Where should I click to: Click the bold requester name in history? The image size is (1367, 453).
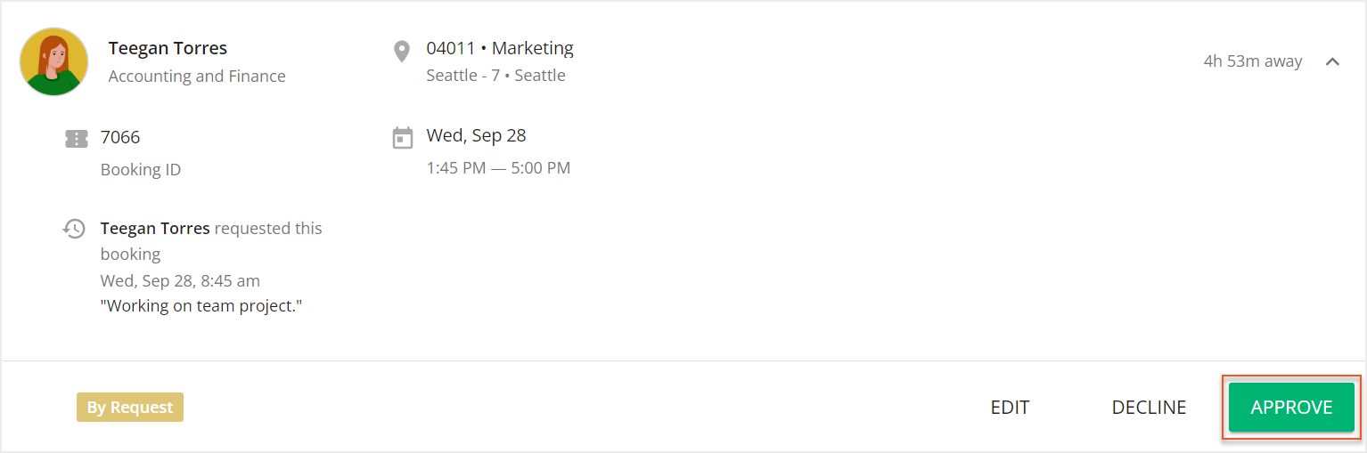[155, 228]
